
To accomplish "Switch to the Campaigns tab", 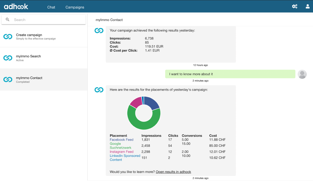I will tap(75, 7).
